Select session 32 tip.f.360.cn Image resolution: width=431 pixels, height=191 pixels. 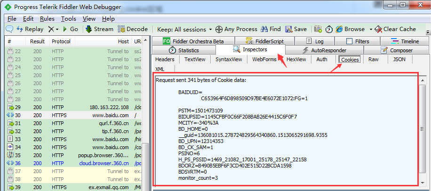coord(74,131)
